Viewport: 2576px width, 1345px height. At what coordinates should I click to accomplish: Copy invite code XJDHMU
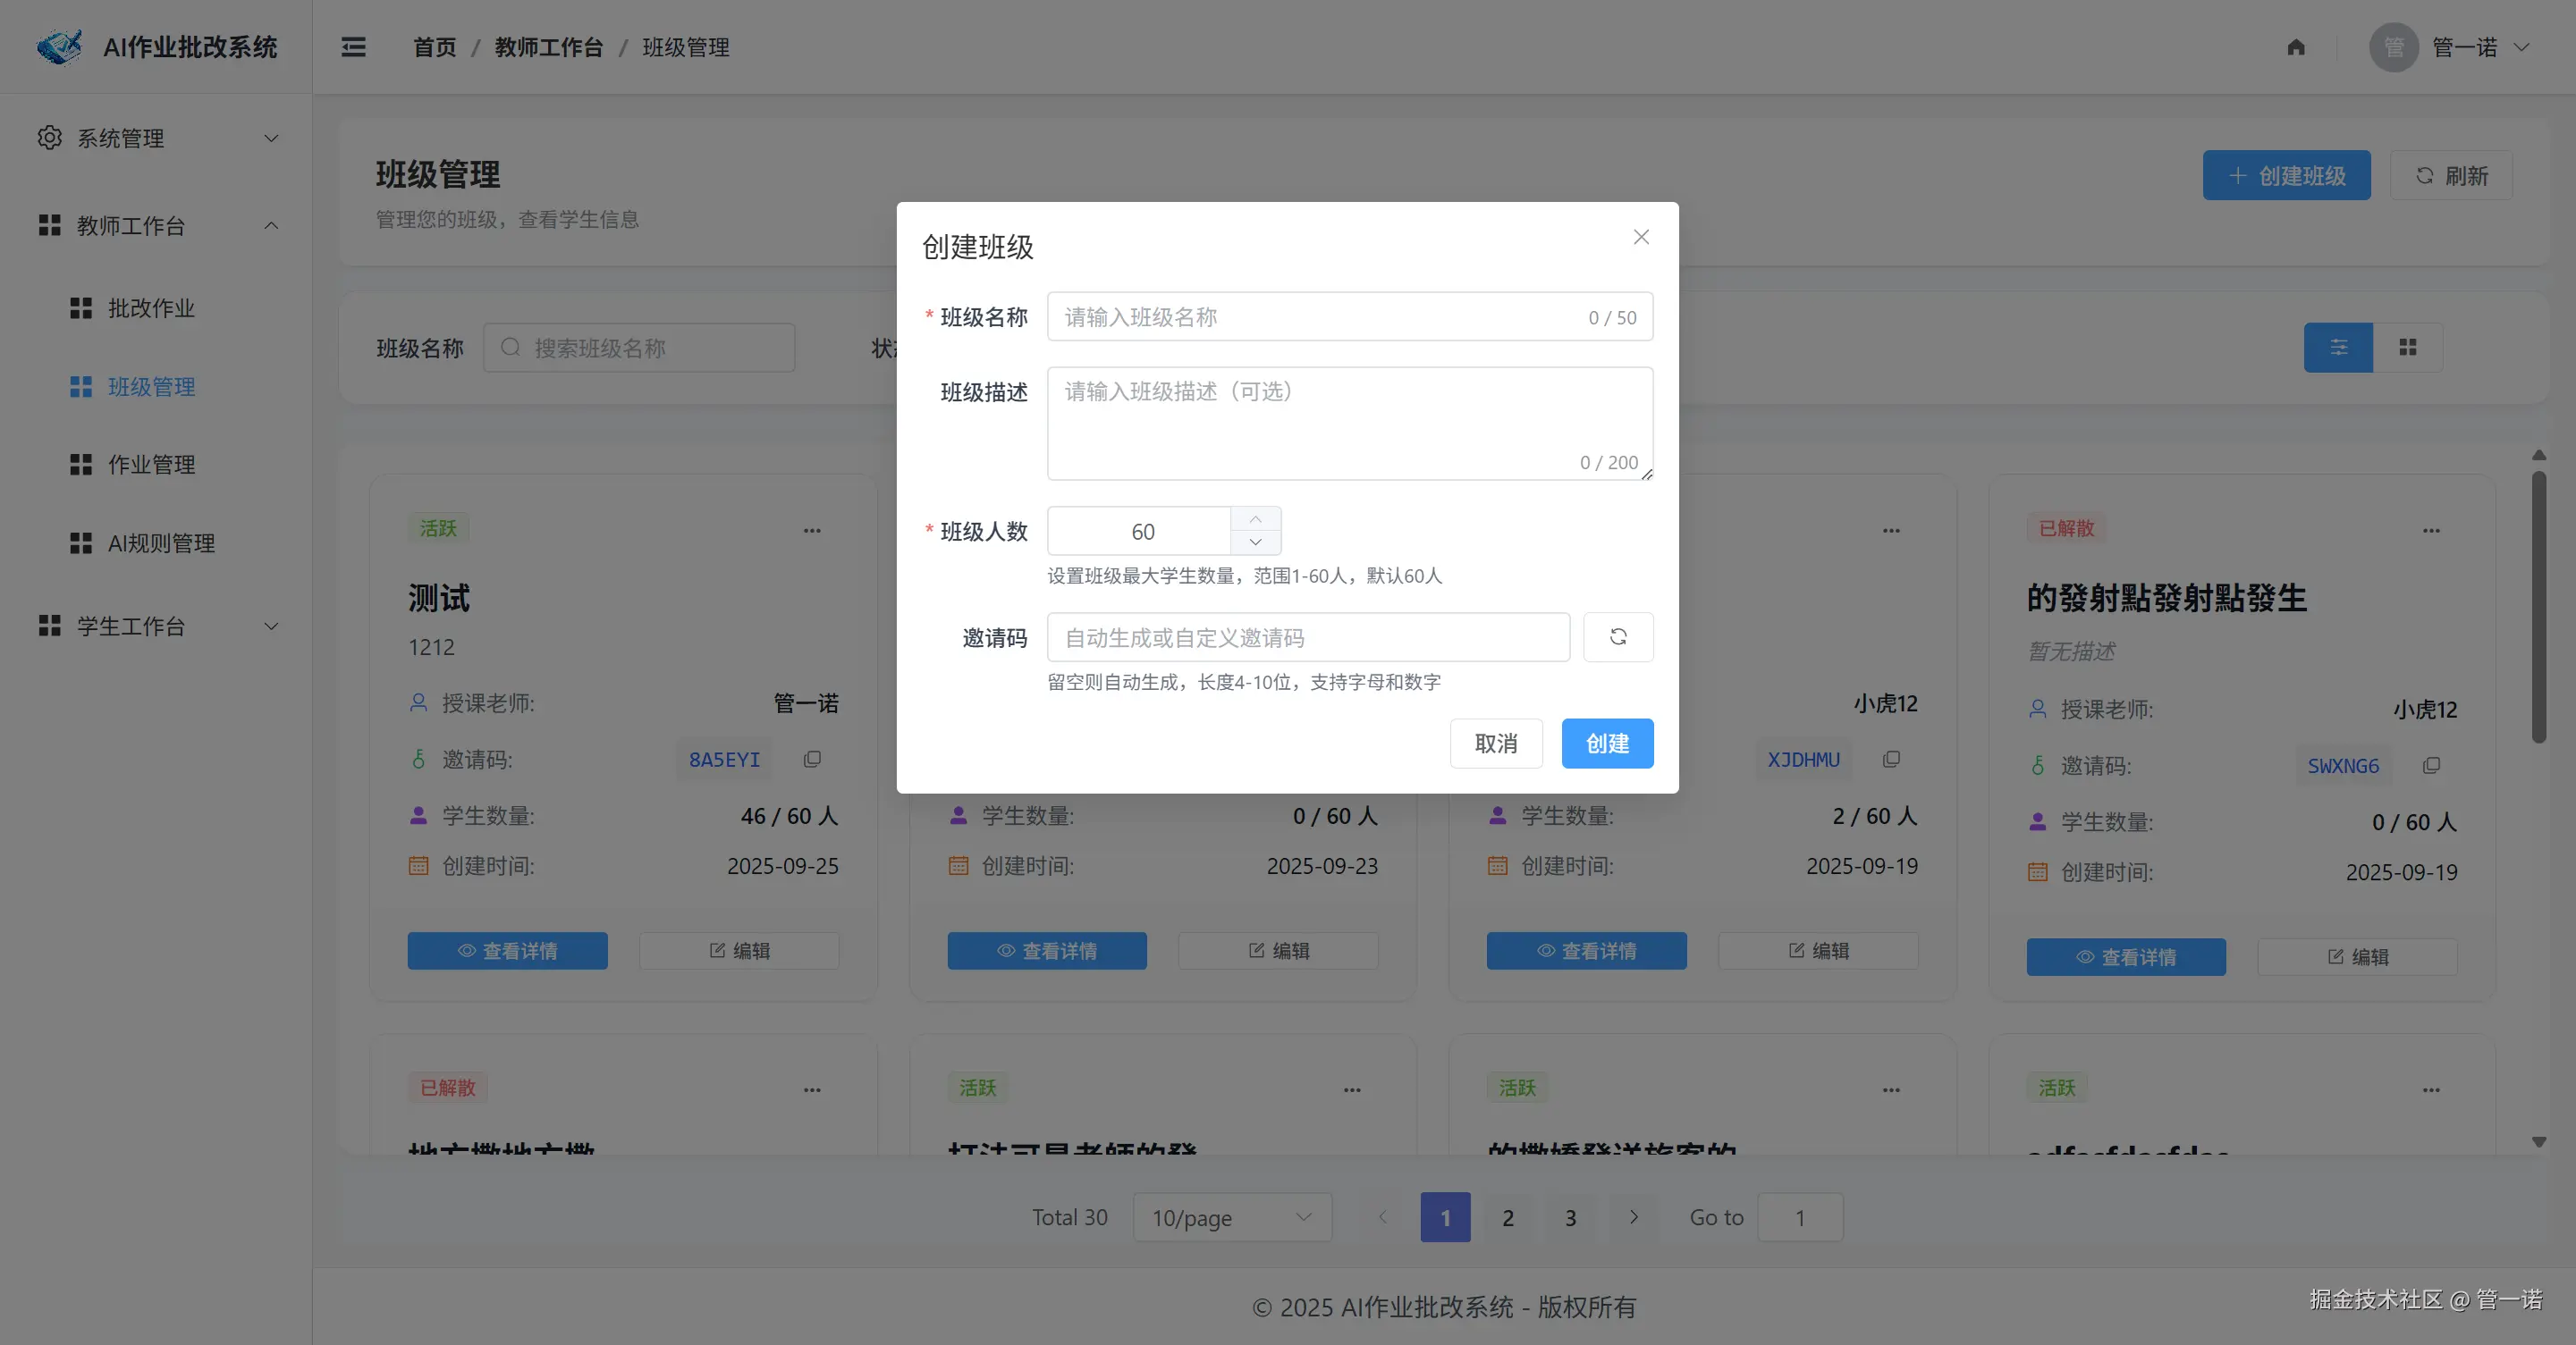pos(1891,760)
